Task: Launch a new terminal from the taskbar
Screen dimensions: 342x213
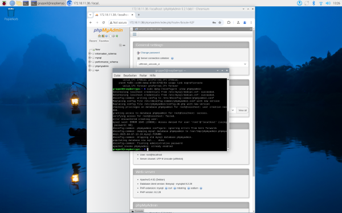Action: [26, 3]
